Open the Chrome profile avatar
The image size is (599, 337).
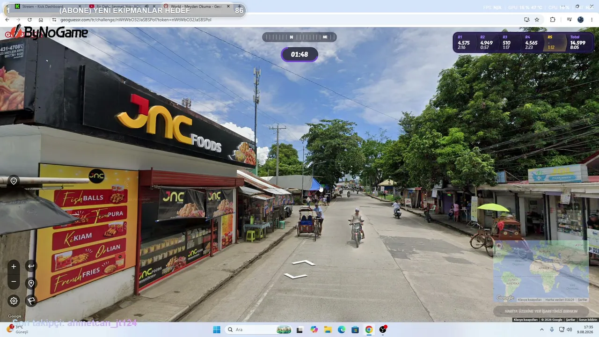point(581,20)
